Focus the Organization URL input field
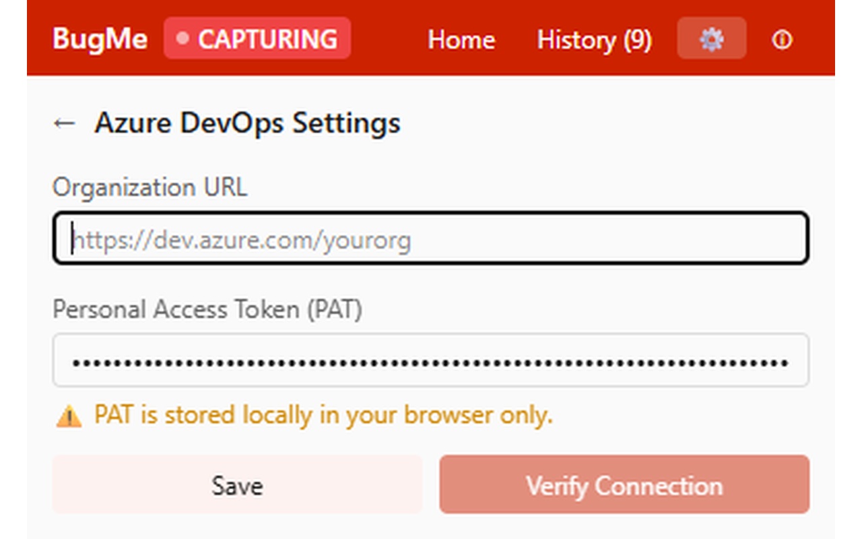Viewport: 862px width, 539px height. (430, 239)
